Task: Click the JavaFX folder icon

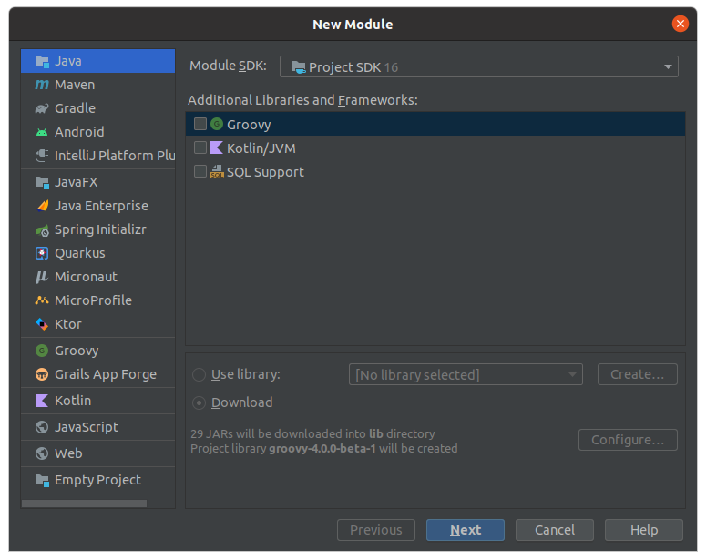Action: [x=42, y=182]
